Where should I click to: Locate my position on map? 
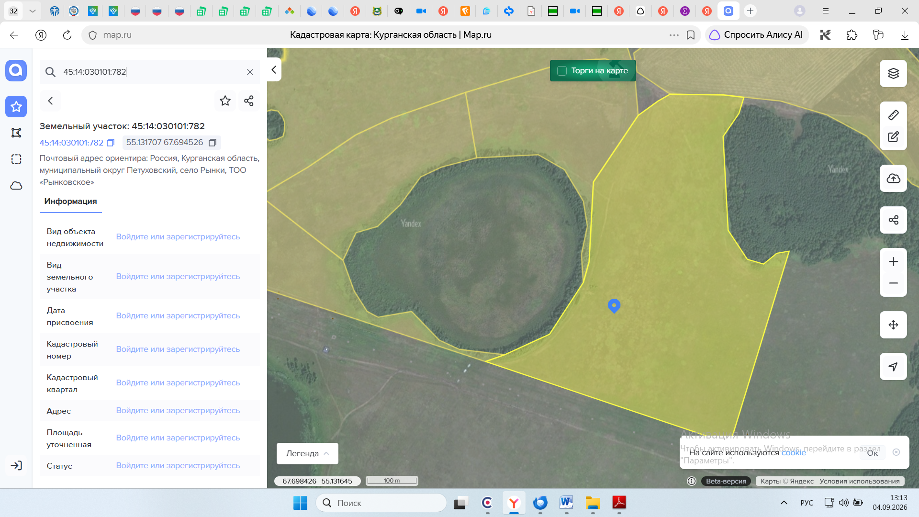pyautogui.click(x=893, y=367)
